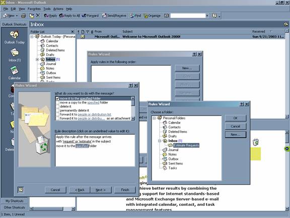
Task: Open the Inbox (1) shortcut icon
Action: pos(15,55)
